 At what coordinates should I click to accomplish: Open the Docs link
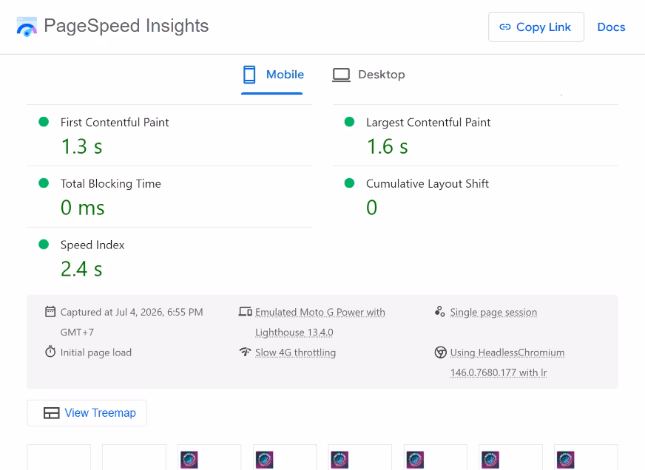pos(611,27)
